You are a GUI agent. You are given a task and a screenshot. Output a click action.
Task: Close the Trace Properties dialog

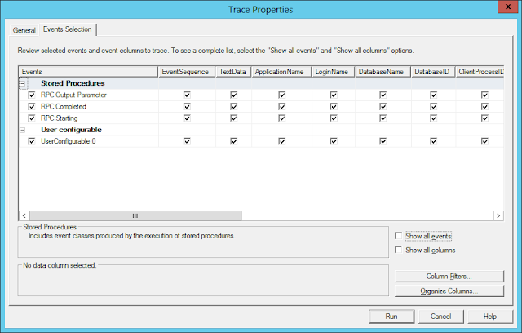point(508,7)
